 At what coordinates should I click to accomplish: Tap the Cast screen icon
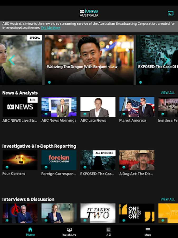point(171,13)
